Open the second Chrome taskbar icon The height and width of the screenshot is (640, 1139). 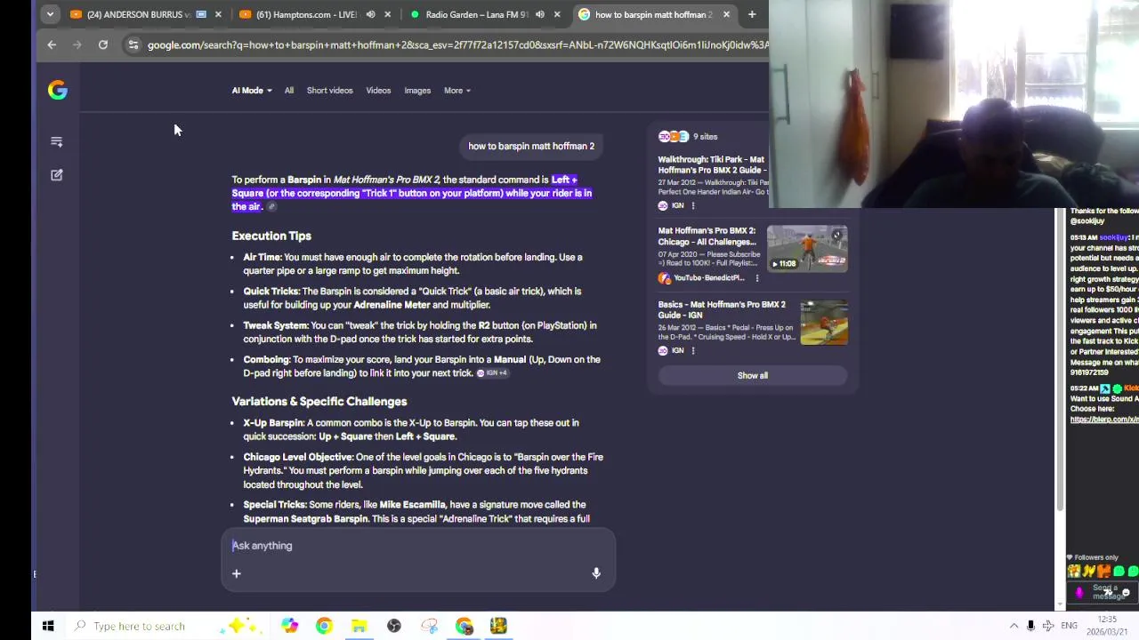click(464, 626)
